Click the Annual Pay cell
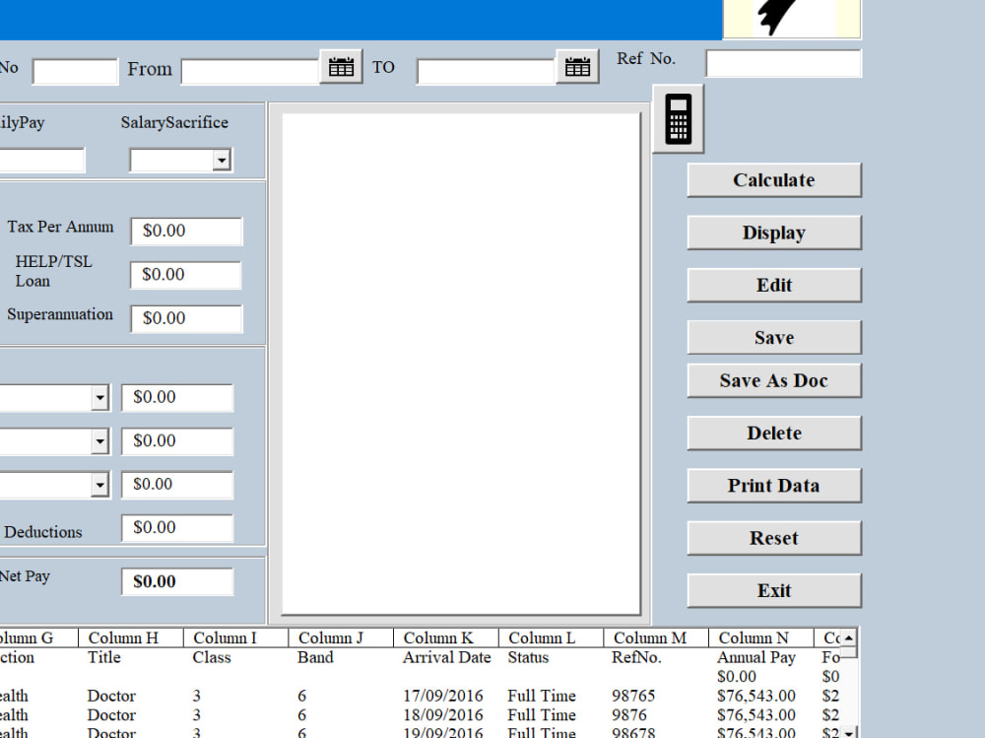 (x=756, y=657)
